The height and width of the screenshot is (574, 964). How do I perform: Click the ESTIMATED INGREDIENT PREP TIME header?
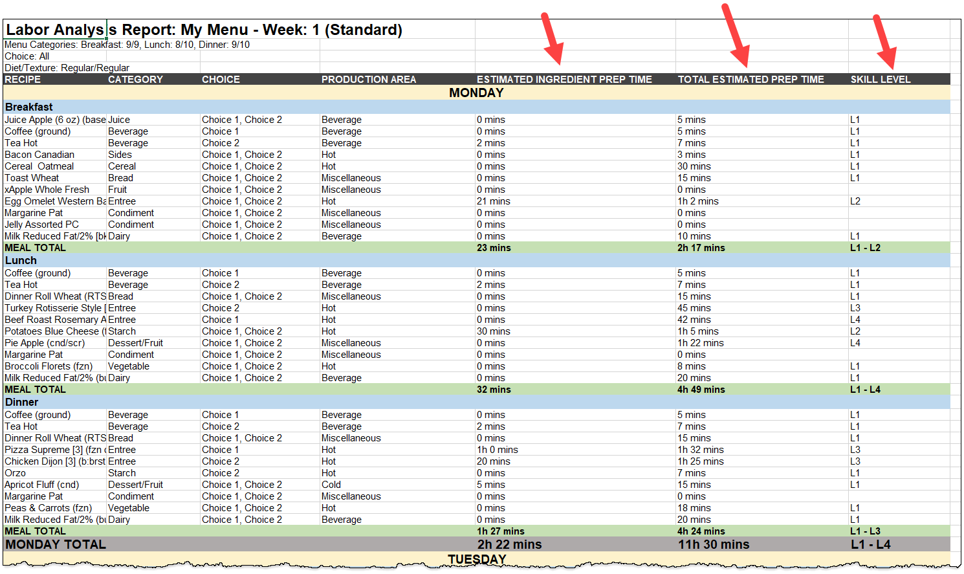pos(564,80)
